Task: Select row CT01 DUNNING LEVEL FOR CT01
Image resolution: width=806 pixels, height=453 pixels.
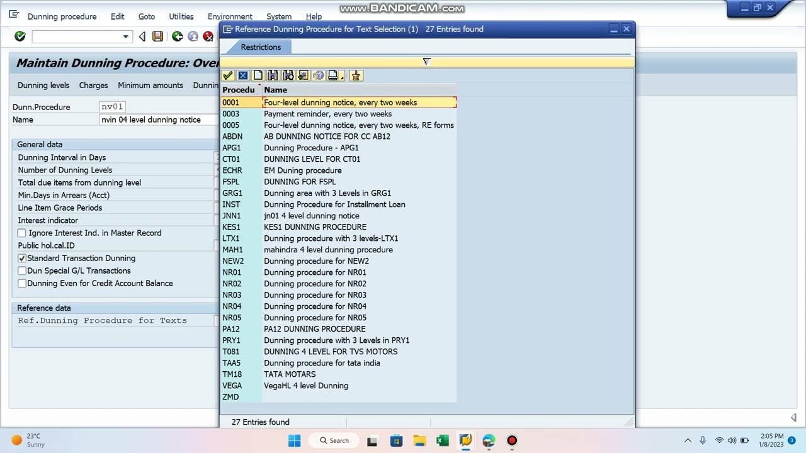Action: point(339,159)
